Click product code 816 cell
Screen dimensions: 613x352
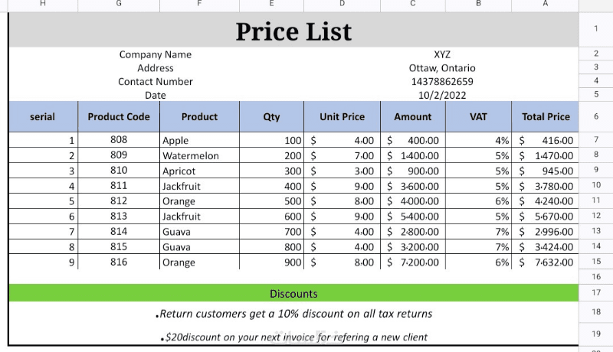coord(119,262)
